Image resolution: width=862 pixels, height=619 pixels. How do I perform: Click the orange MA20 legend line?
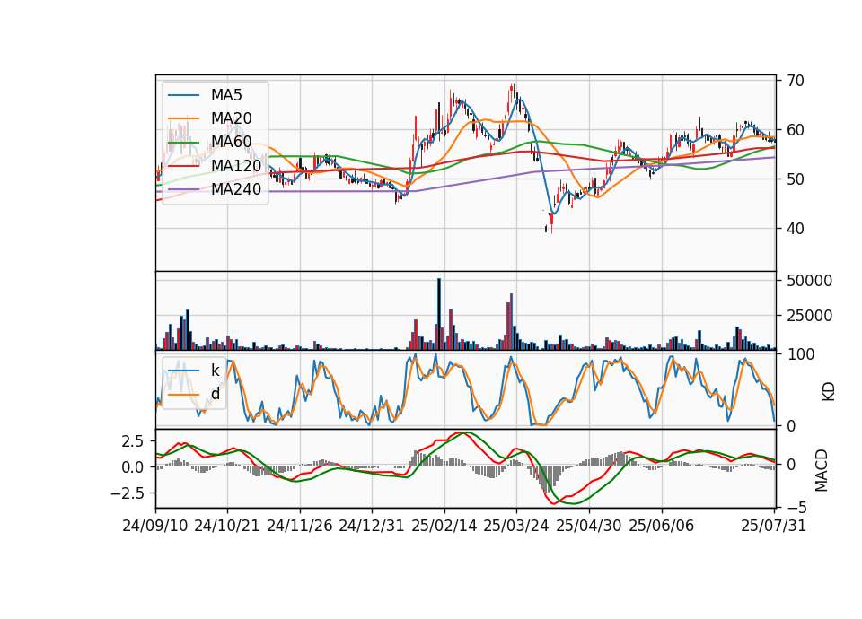coord(183,118)
